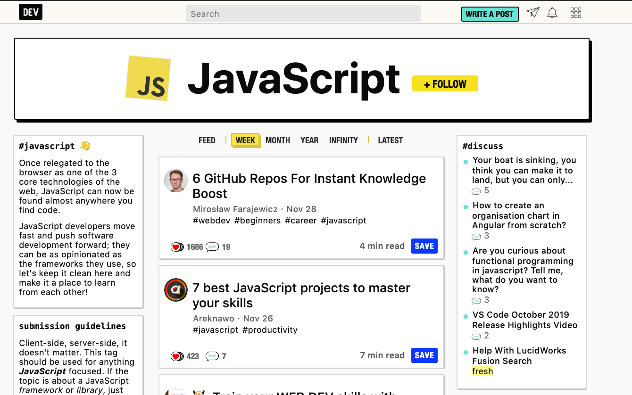
Task: Open the Connect paper plane icon
Action: (533, 13)
